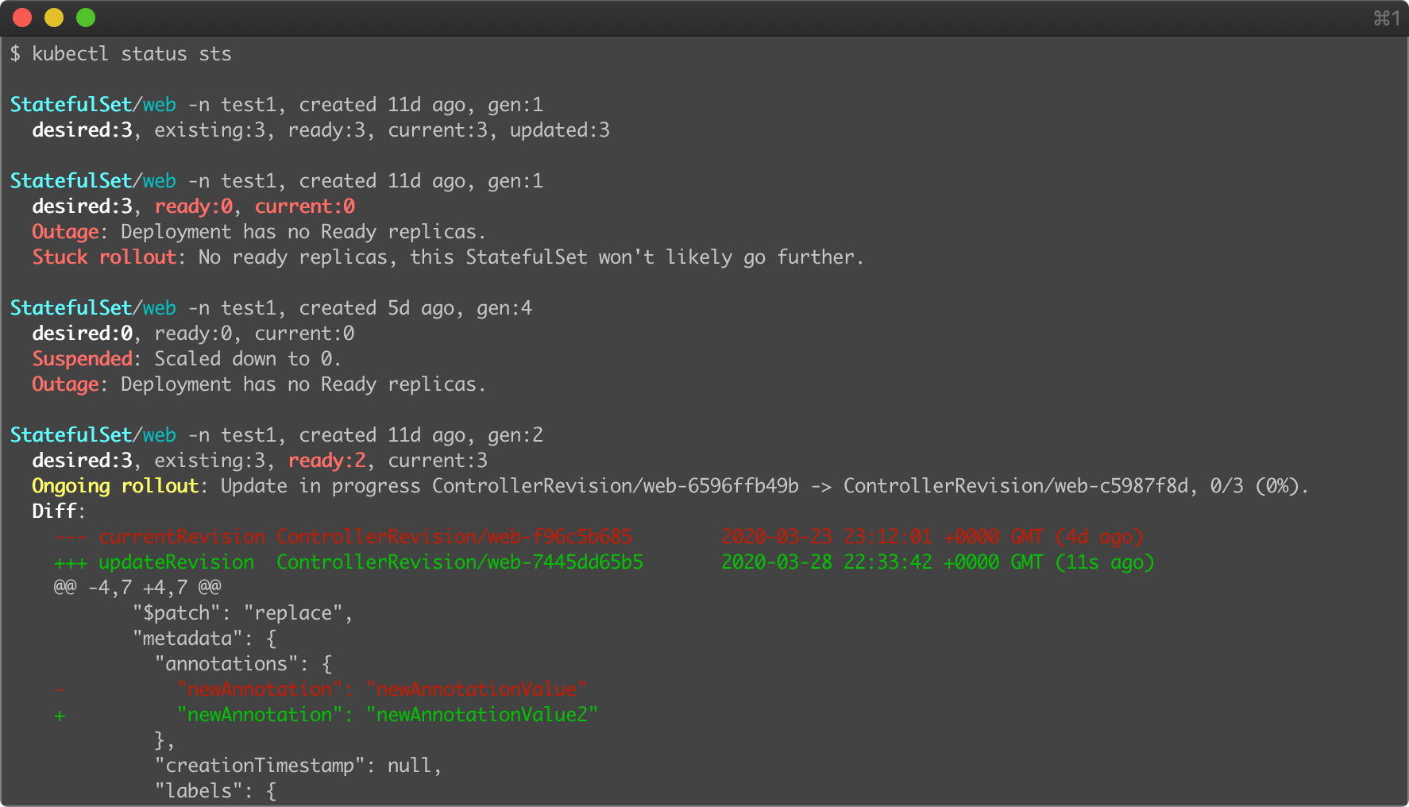
Task: Click the 'Diff:' label
Action: pos(59,512)
